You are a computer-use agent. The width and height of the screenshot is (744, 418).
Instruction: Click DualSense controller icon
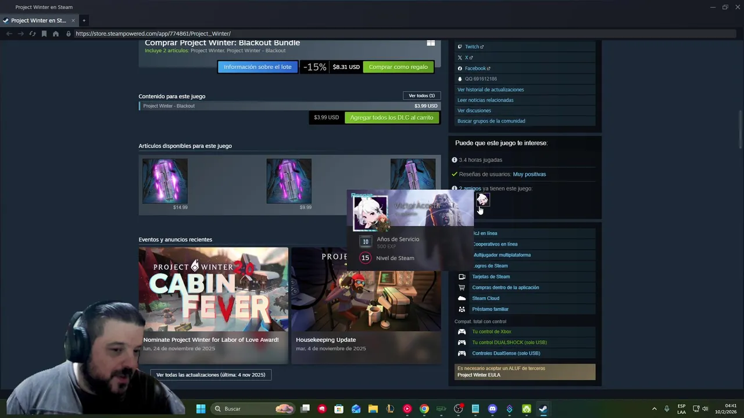click(x=462, y=353)
